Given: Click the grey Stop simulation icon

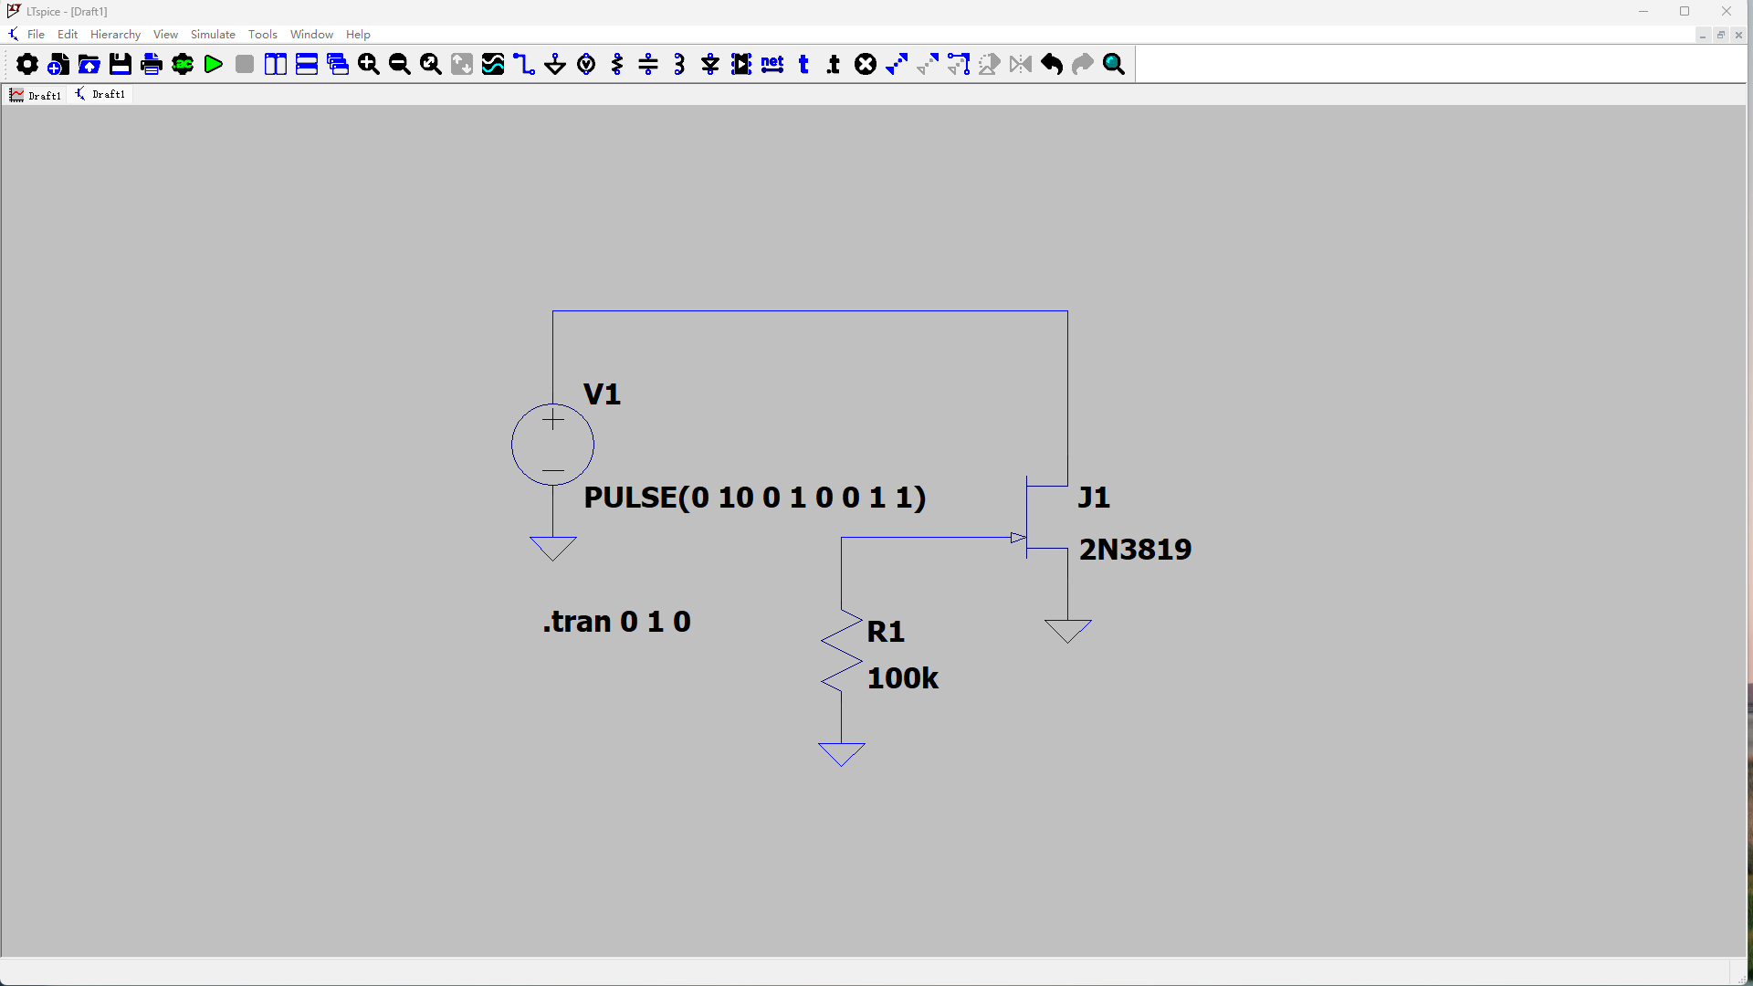Looking at the screenshot, I should [245, 64].
